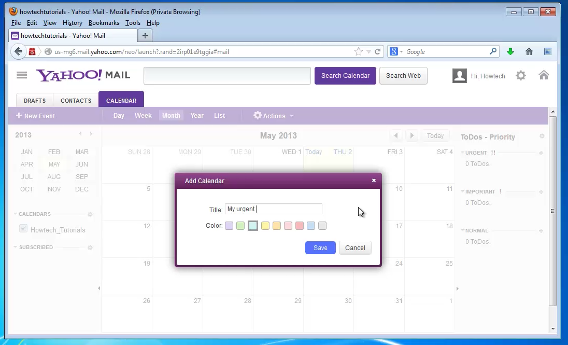Open the File menu
This screenshot has width=568, height=345.
tap(16, 23)
